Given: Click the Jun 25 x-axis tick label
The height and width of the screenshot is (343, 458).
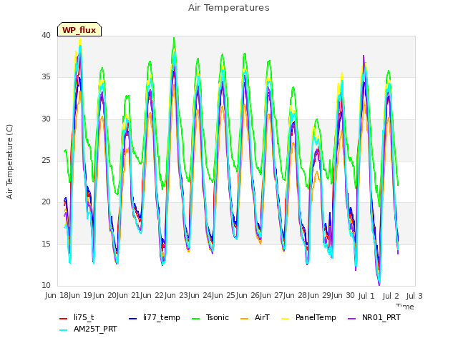Looking at the screenshot, I should coord(223,295).
